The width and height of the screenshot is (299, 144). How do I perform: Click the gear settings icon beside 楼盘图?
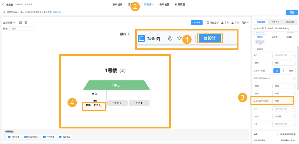tap(170, 38)
